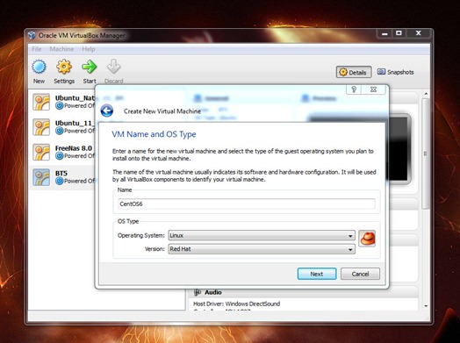Click the Red Hat OS type icon
Image resolution: width=460 pixels, height=343 pixels.
pyautogui.click(x=367, y=239)
